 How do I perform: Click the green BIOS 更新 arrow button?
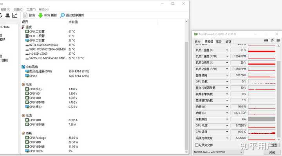(x=47, y=15)
